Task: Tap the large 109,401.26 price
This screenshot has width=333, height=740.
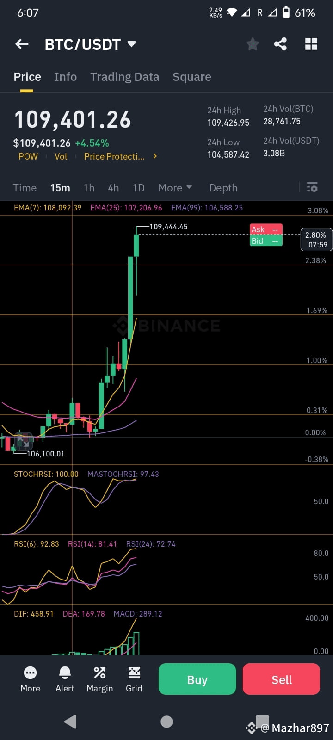Action: tap(73, 120)
